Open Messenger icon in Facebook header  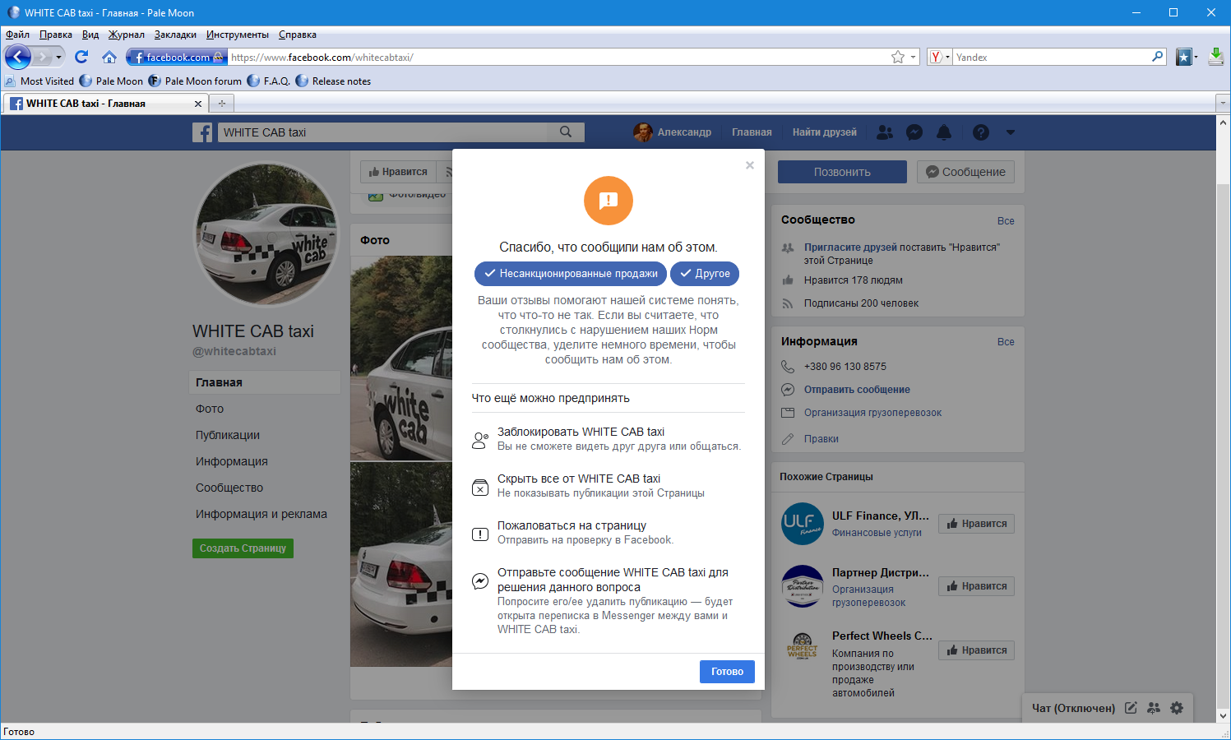914,132
